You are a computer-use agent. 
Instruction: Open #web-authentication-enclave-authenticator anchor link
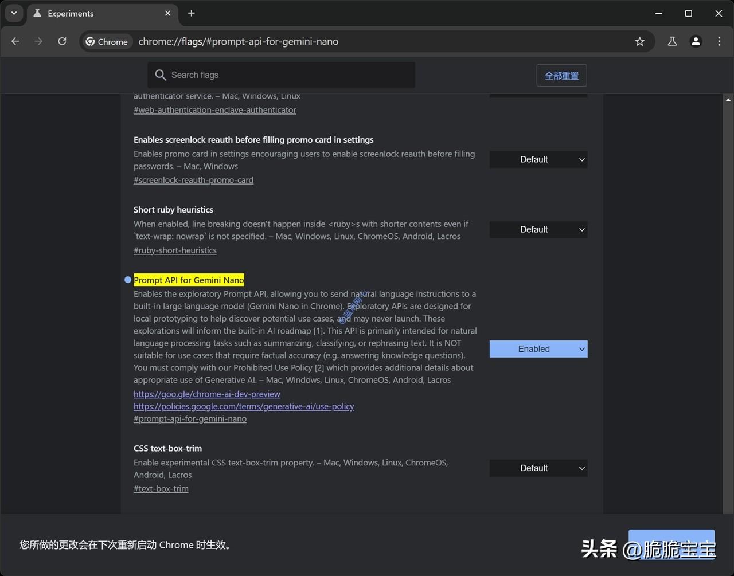(215, 110)
